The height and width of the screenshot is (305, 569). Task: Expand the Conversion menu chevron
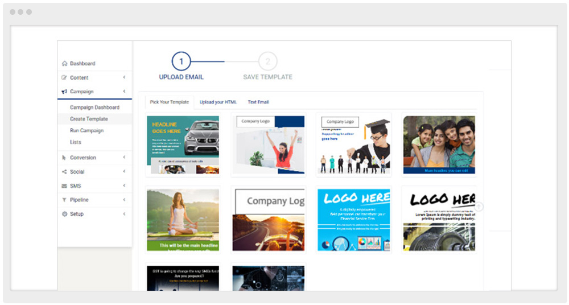pyautogui.click(x=124, y=157)
